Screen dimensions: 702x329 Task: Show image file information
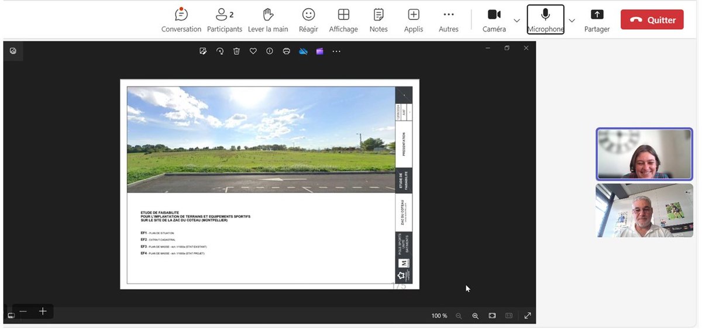click(x=270, y=51)
